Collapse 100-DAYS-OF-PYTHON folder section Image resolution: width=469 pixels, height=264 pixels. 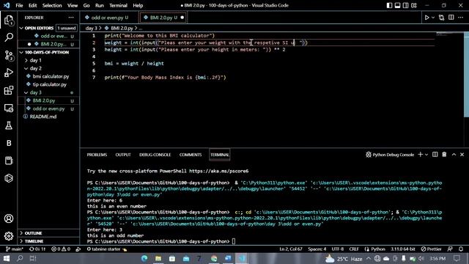coord(47,52)
